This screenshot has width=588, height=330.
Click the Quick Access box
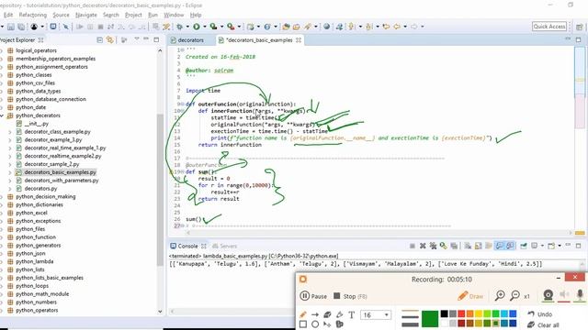[x=549, y=27]
